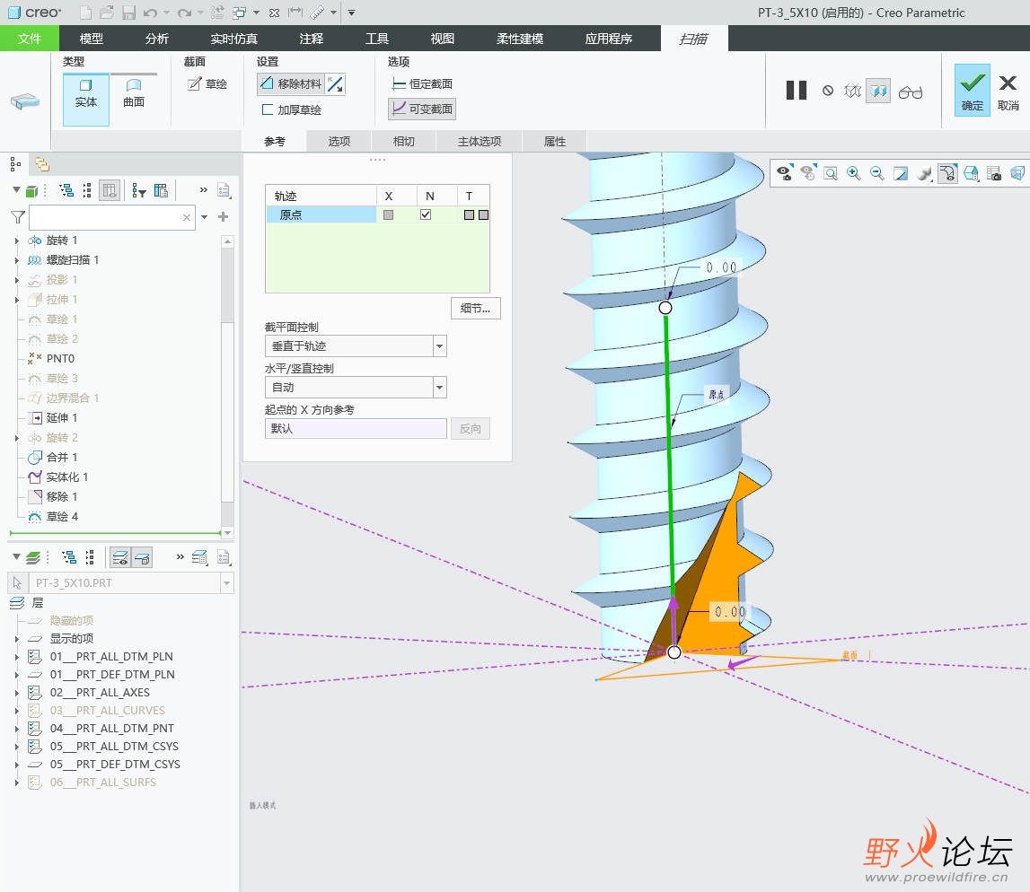Image resolution: width=1030 pixels, height=892 pixels.
Task: Switch to the 相切 tab
Action: coord(403,141)
